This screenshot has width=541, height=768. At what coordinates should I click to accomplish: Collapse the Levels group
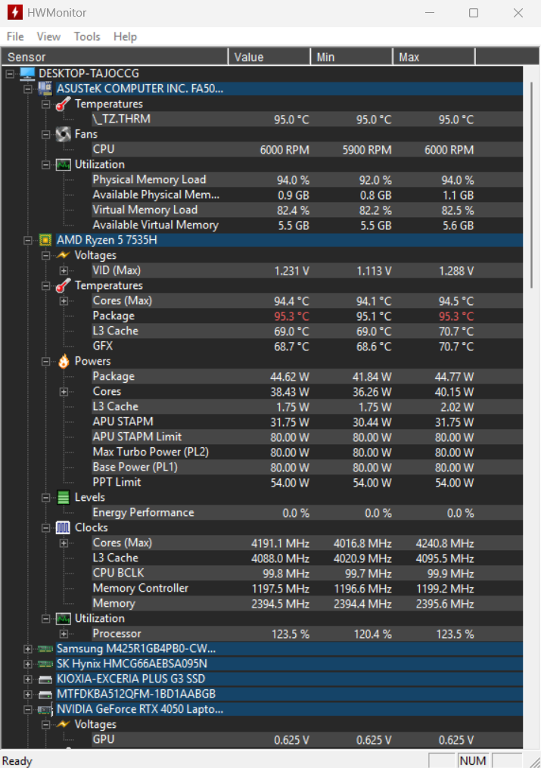(x=45, y=497)
